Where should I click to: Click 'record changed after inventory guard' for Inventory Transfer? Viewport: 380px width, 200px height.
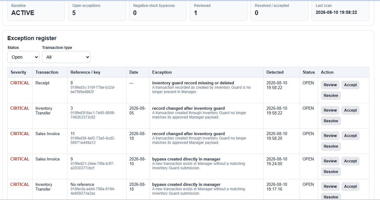click(188, 108)
